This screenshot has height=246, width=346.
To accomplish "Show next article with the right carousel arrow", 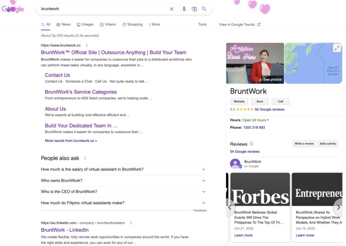I will [x=339, y=207].
